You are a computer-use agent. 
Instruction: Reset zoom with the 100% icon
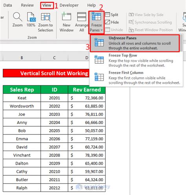point(31,17)
